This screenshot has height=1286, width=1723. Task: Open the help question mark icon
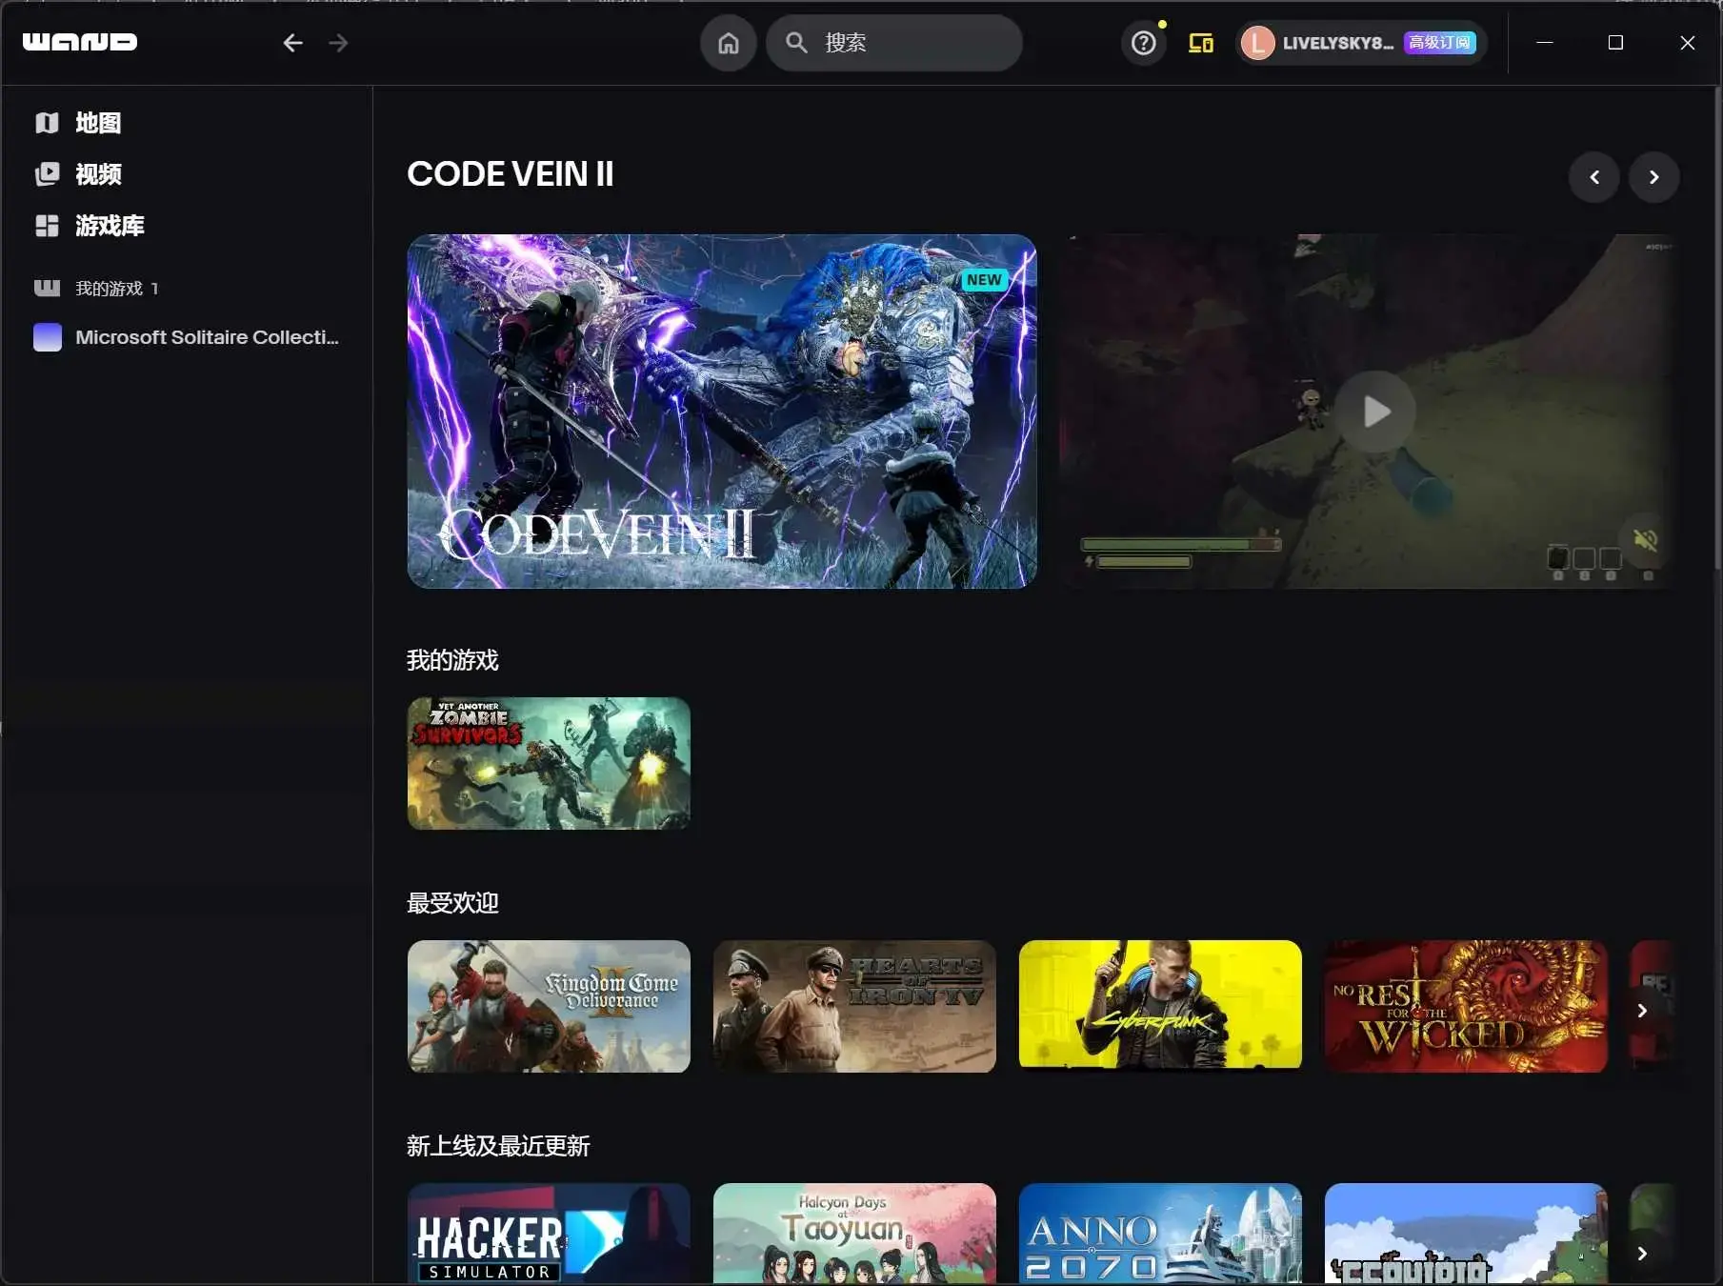click(x=1143, y=43)
